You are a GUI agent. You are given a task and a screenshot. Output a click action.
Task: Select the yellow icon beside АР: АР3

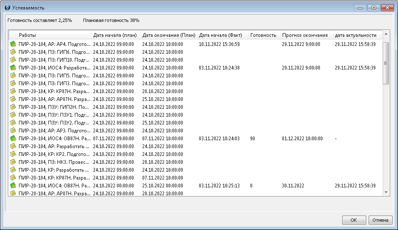13,131
